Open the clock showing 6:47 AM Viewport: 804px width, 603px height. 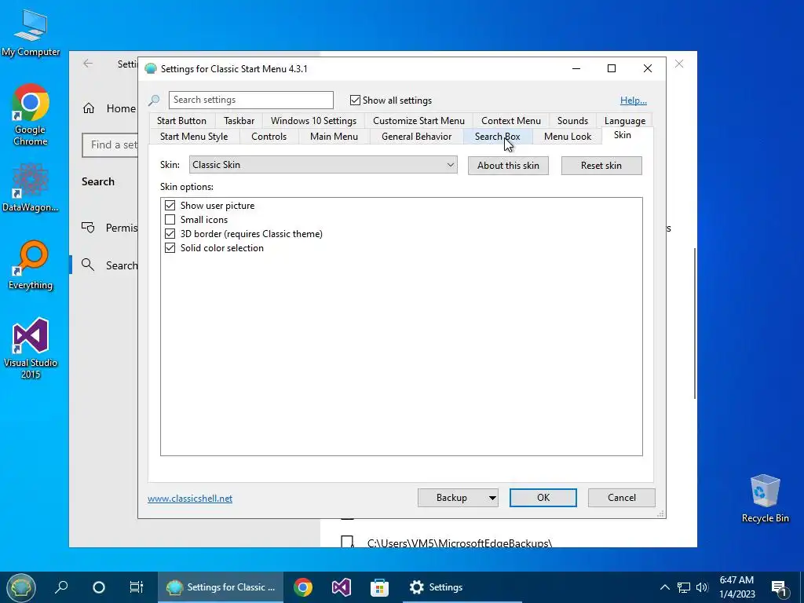pyautogui.click(x=736, y=587)
